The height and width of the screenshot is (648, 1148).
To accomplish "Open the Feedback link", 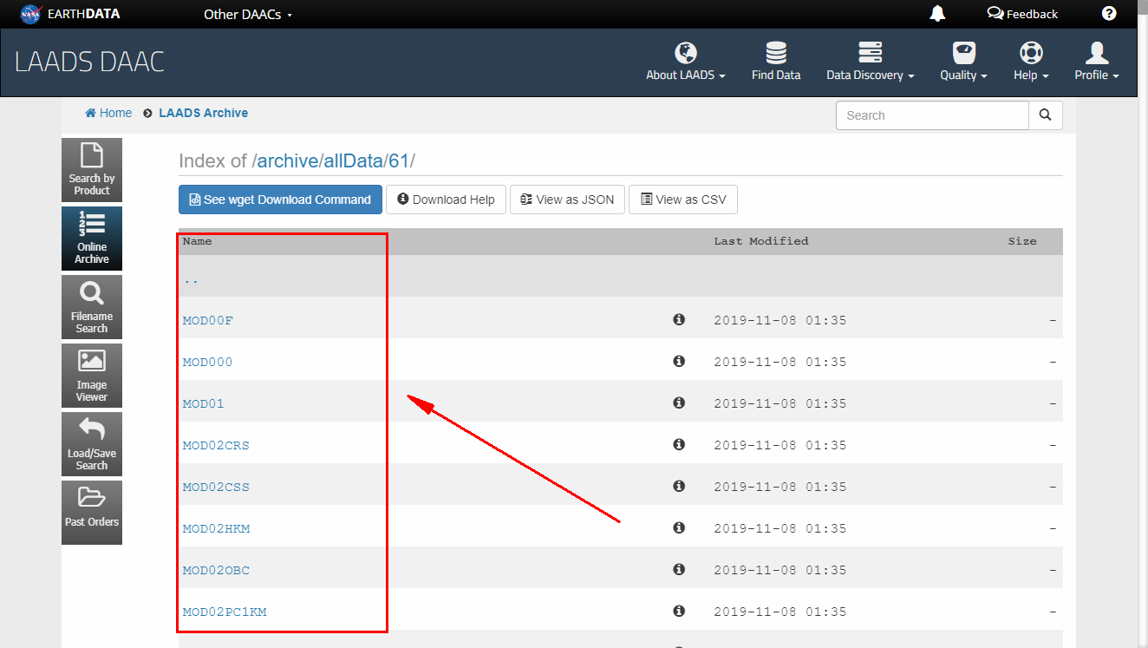I will (1022, 14).
